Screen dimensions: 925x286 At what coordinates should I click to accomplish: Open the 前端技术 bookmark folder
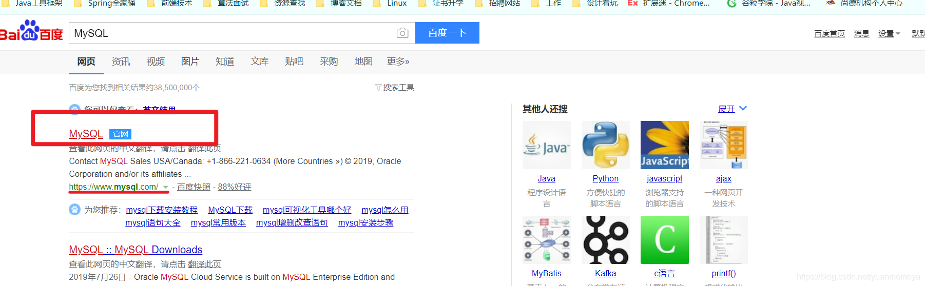pos(171,3)
